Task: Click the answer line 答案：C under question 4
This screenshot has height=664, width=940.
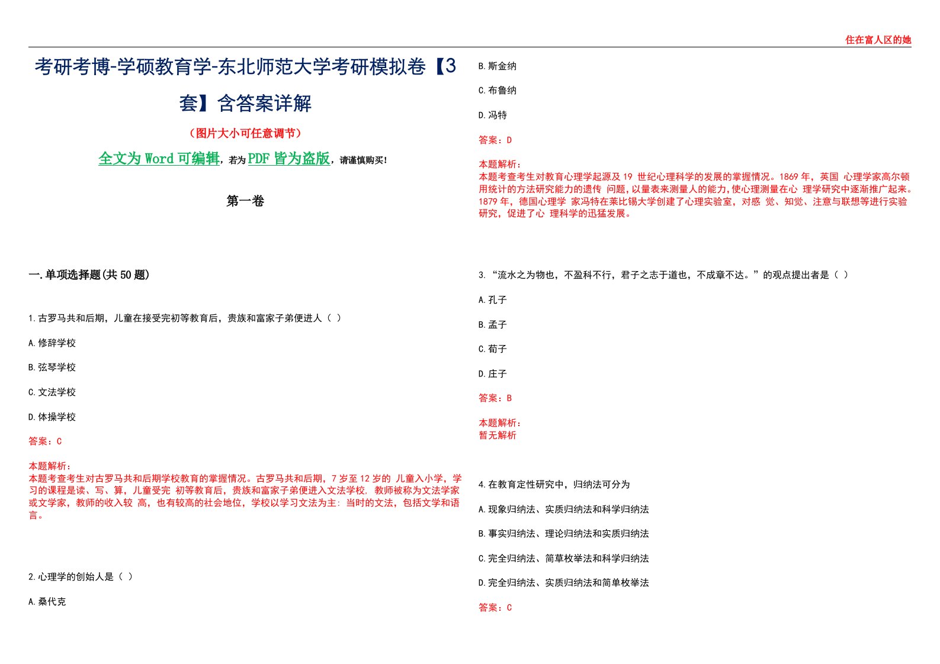Action: click(x=495, y=608)
